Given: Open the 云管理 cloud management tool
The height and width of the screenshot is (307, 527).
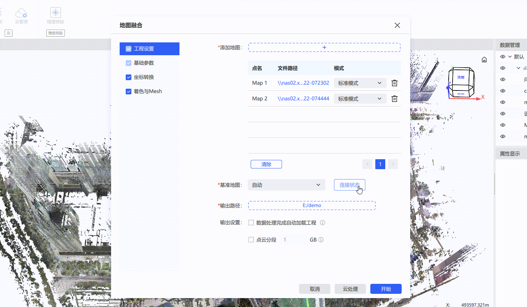Looking at the screenshot, I should [x=21, y=16].
